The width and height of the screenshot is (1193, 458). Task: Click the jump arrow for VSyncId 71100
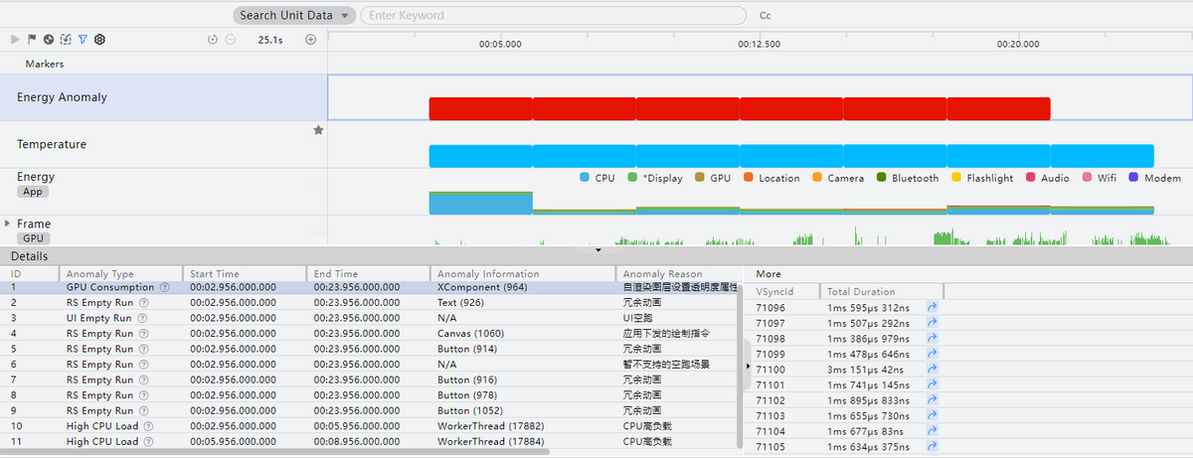(933, 369)
